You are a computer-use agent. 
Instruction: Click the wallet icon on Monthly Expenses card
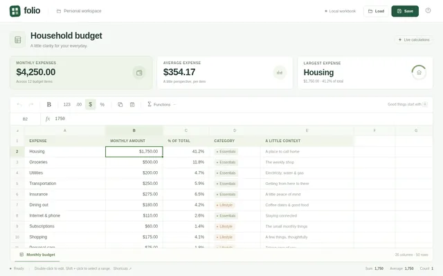click(139, 72)
